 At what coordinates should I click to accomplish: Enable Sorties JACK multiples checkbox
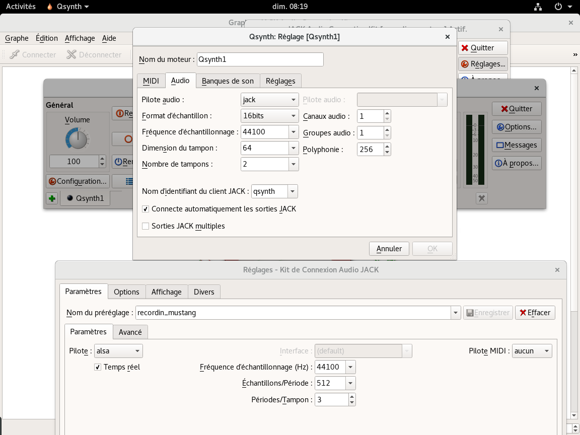click(x=146, y=226)
